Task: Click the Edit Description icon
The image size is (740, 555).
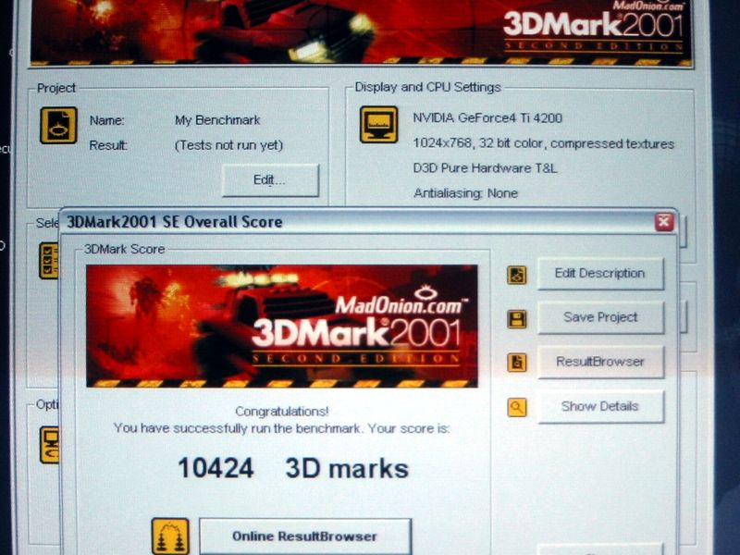Action: point(517,275)
